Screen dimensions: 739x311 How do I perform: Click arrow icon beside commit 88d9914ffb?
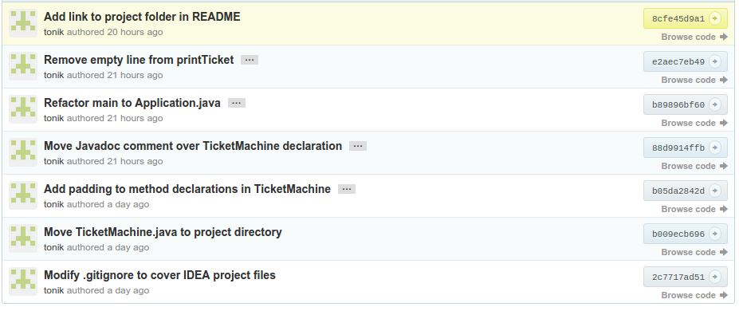coord(715,148)
